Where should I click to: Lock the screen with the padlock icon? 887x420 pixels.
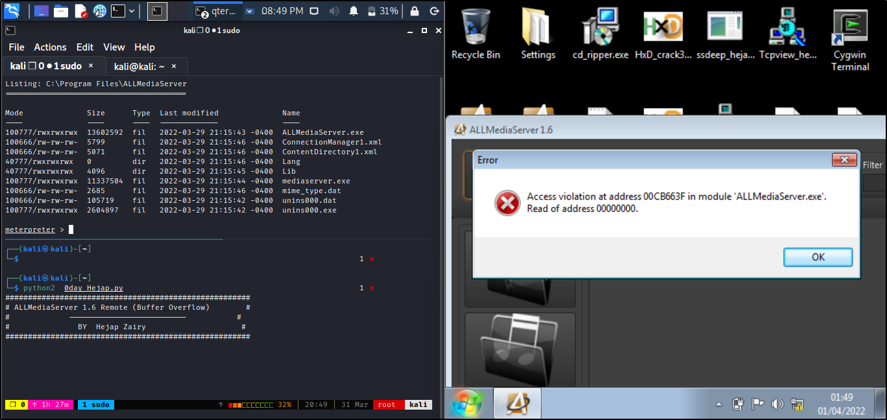(x=415, y=11)
